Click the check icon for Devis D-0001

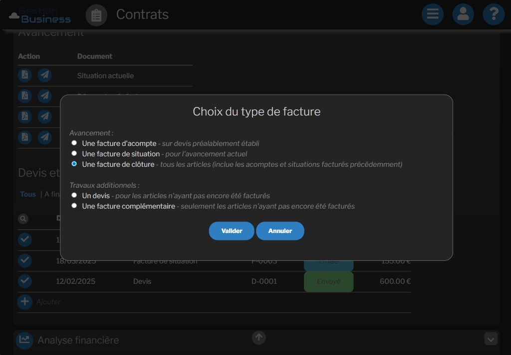click(25, 281)
